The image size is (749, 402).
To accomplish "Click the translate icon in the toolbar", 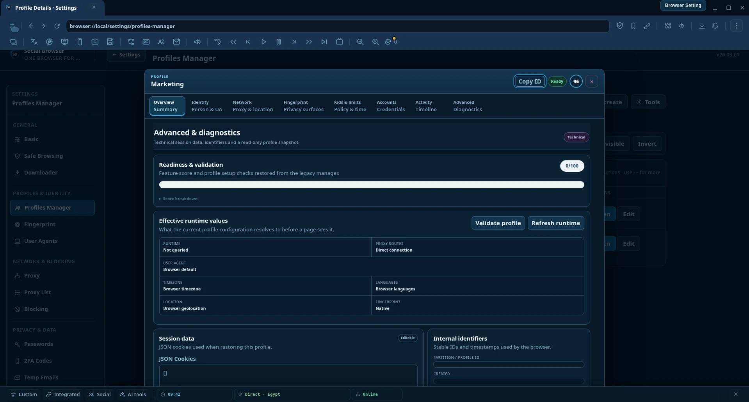I will click(x=34, y=42).
